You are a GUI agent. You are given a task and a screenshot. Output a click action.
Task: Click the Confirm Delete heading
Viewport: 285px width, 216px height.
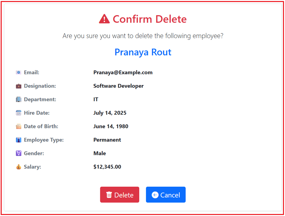click(149, 19)
